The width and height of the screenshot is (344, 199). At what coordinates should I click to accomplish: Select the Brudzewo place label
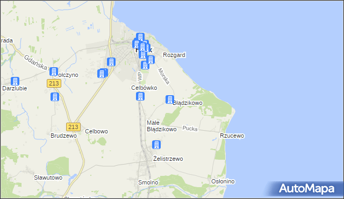click(63, 136)
